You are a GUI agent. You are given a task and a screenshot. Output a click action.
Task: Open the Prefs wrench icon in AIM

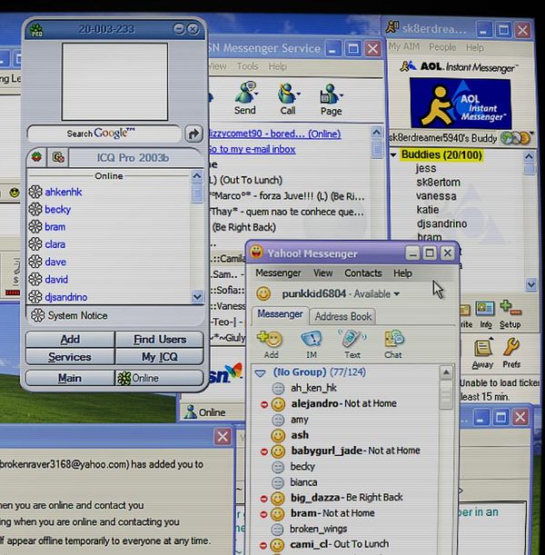point(511,348)
